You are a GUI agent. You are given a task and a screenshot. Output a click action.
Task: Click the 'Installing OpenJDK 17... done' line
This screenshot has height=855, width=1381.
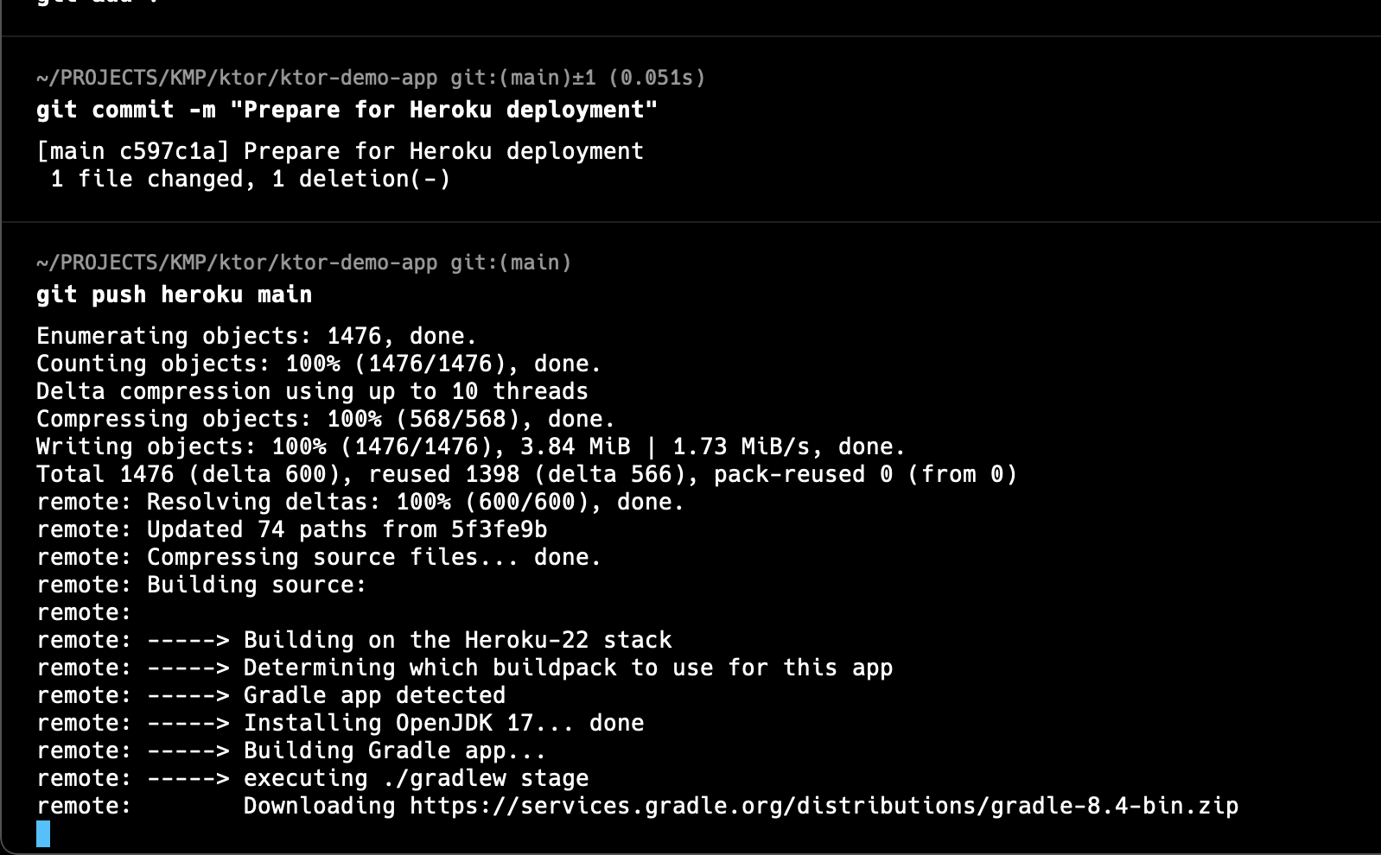pyautogui.click(x=340, y=723)
